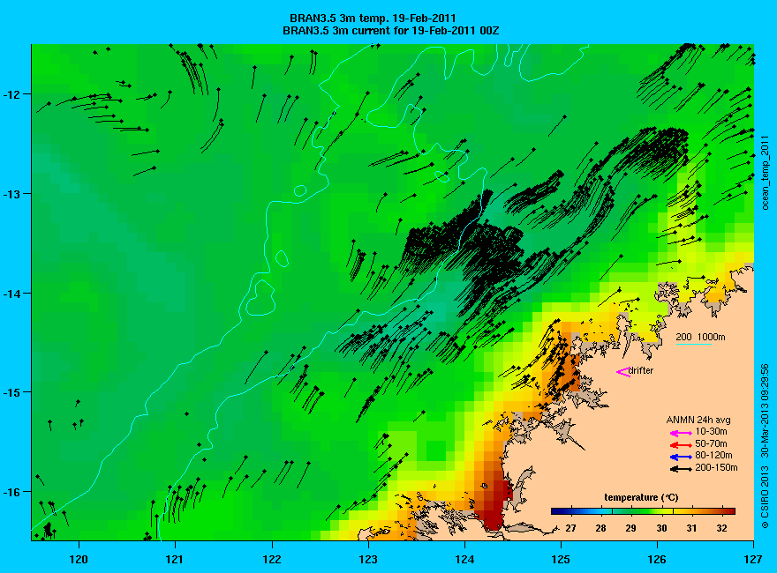Click the longitude label 124
Viewport: 777px width, 573px height.
click(x=464, y=560)
